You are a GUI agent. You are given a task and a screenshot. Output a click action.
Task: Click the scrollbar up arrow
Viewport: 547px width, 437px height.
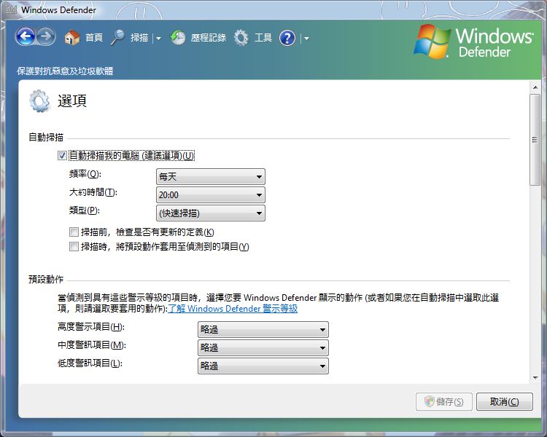point(535,87)
